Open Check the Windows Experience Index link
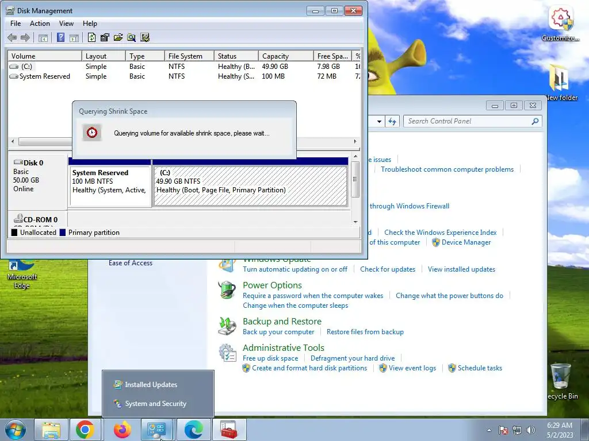589x441 pixels. pos(440,232)
